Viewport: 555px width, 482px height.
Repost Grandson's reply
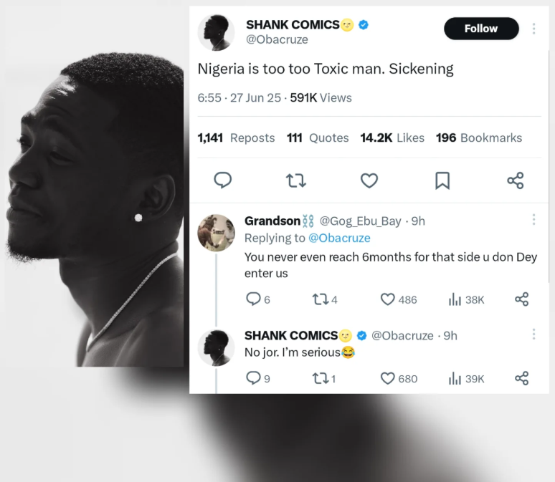coord(320,299)
